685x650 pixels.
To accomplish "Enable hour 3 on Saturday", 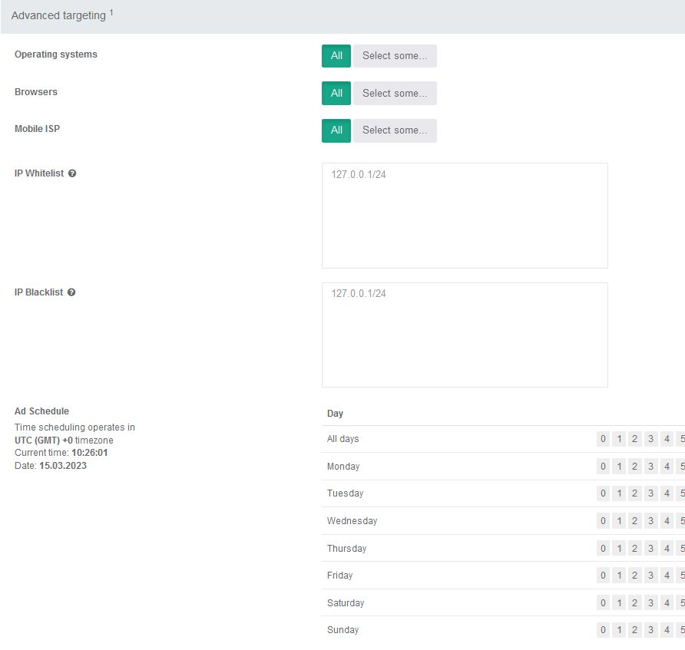I will [x=650, y=603].
